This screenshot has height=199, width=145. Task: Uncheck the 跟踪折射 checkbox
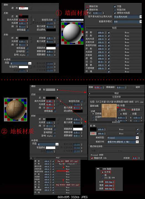click(x=87, y=10)
